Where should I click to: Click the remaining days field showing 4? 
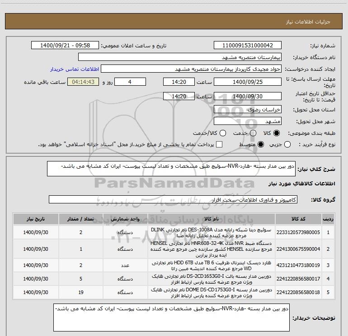click(x=130, y=82)
